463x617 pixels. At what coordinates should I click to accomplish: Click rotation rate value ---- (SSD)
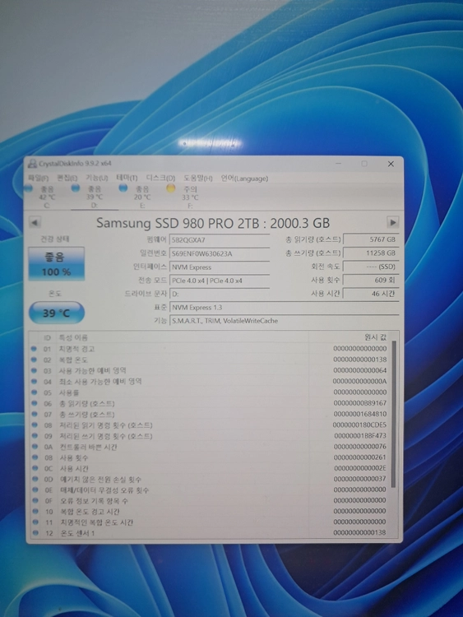(x=371, y=267)
